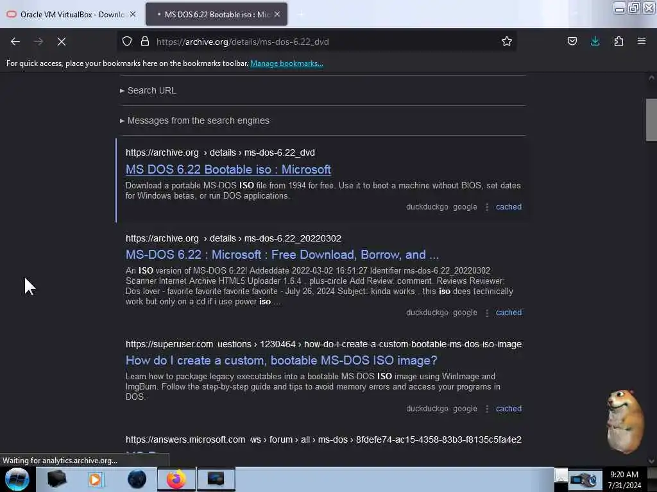Launch the media player taskbar icon
Viewport: 657px width, 492px height.
(95, 479)
